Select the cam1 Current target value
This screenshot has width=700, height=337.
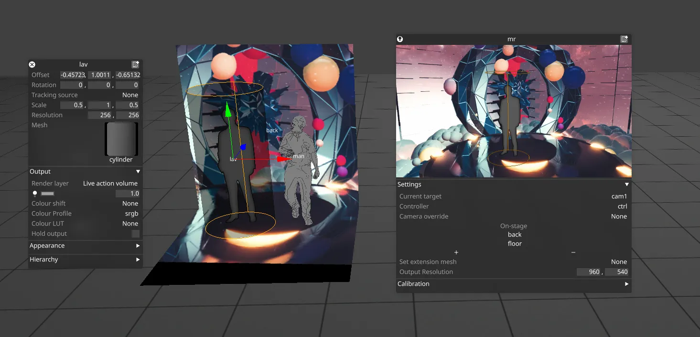pos(619,196)
